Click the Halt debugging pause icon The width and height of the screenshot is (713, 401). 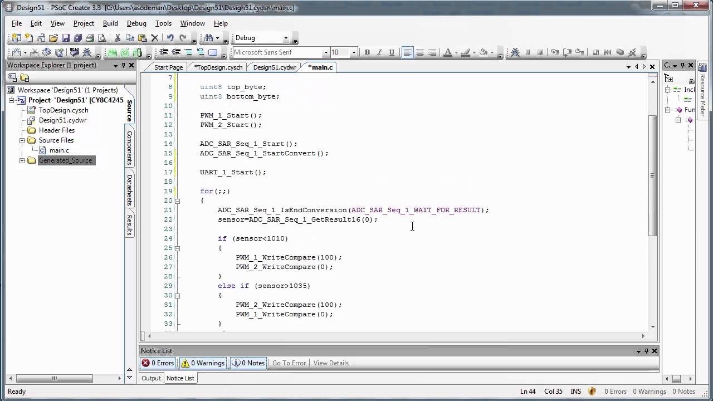[528, 52]
